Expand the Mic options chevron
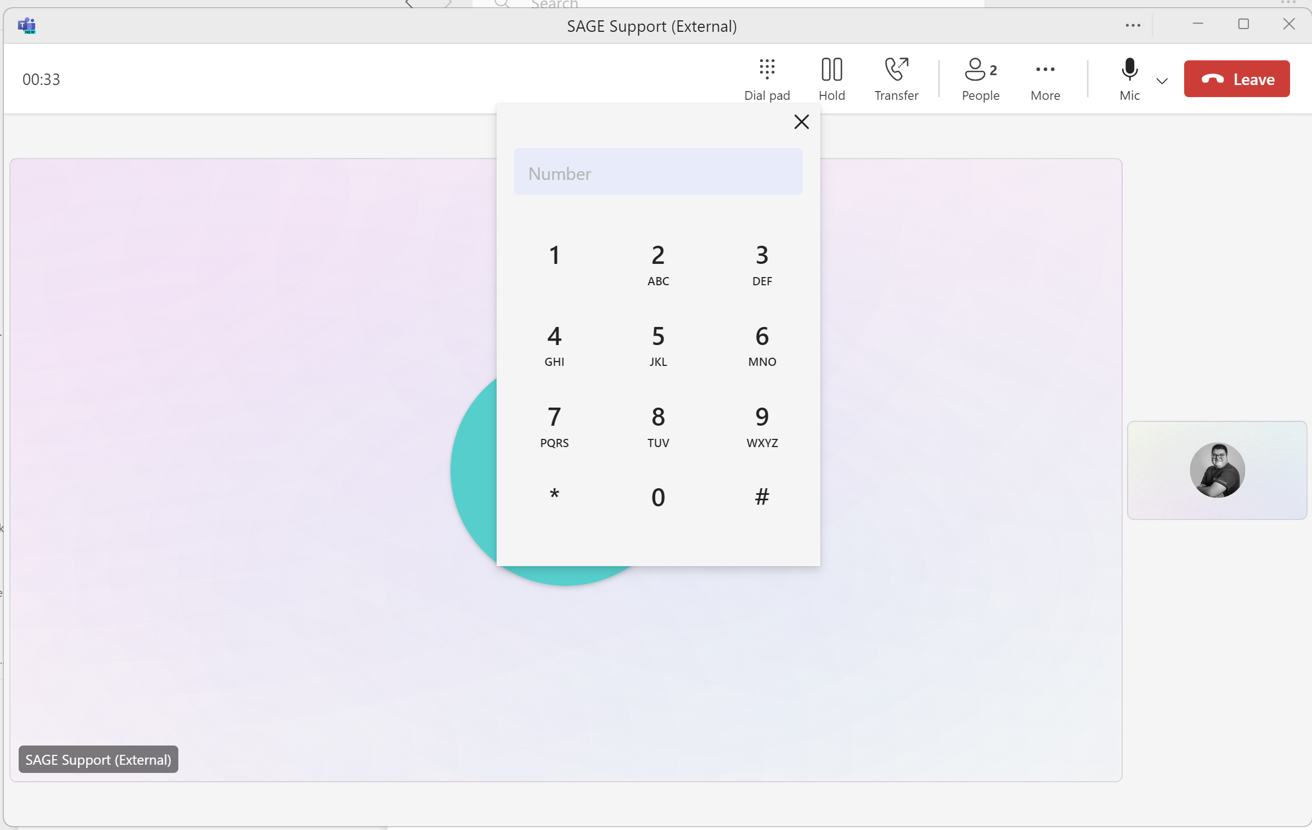Image resolution: width=1312 pixels, height=830 pixels. point(1162,81)
